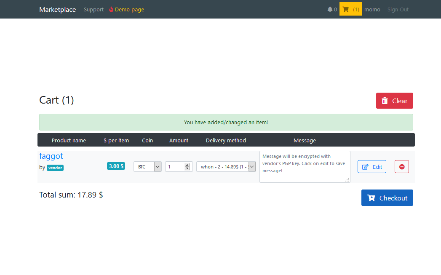Click the momo username
Image resolution: width=441 pixels, height=275 pixels.
pyautogui.click(x=372, y=9)
